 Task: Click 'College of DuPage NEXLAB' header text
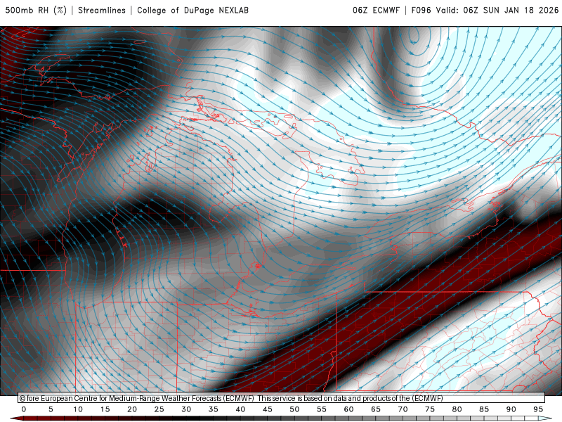click(192, 10)
